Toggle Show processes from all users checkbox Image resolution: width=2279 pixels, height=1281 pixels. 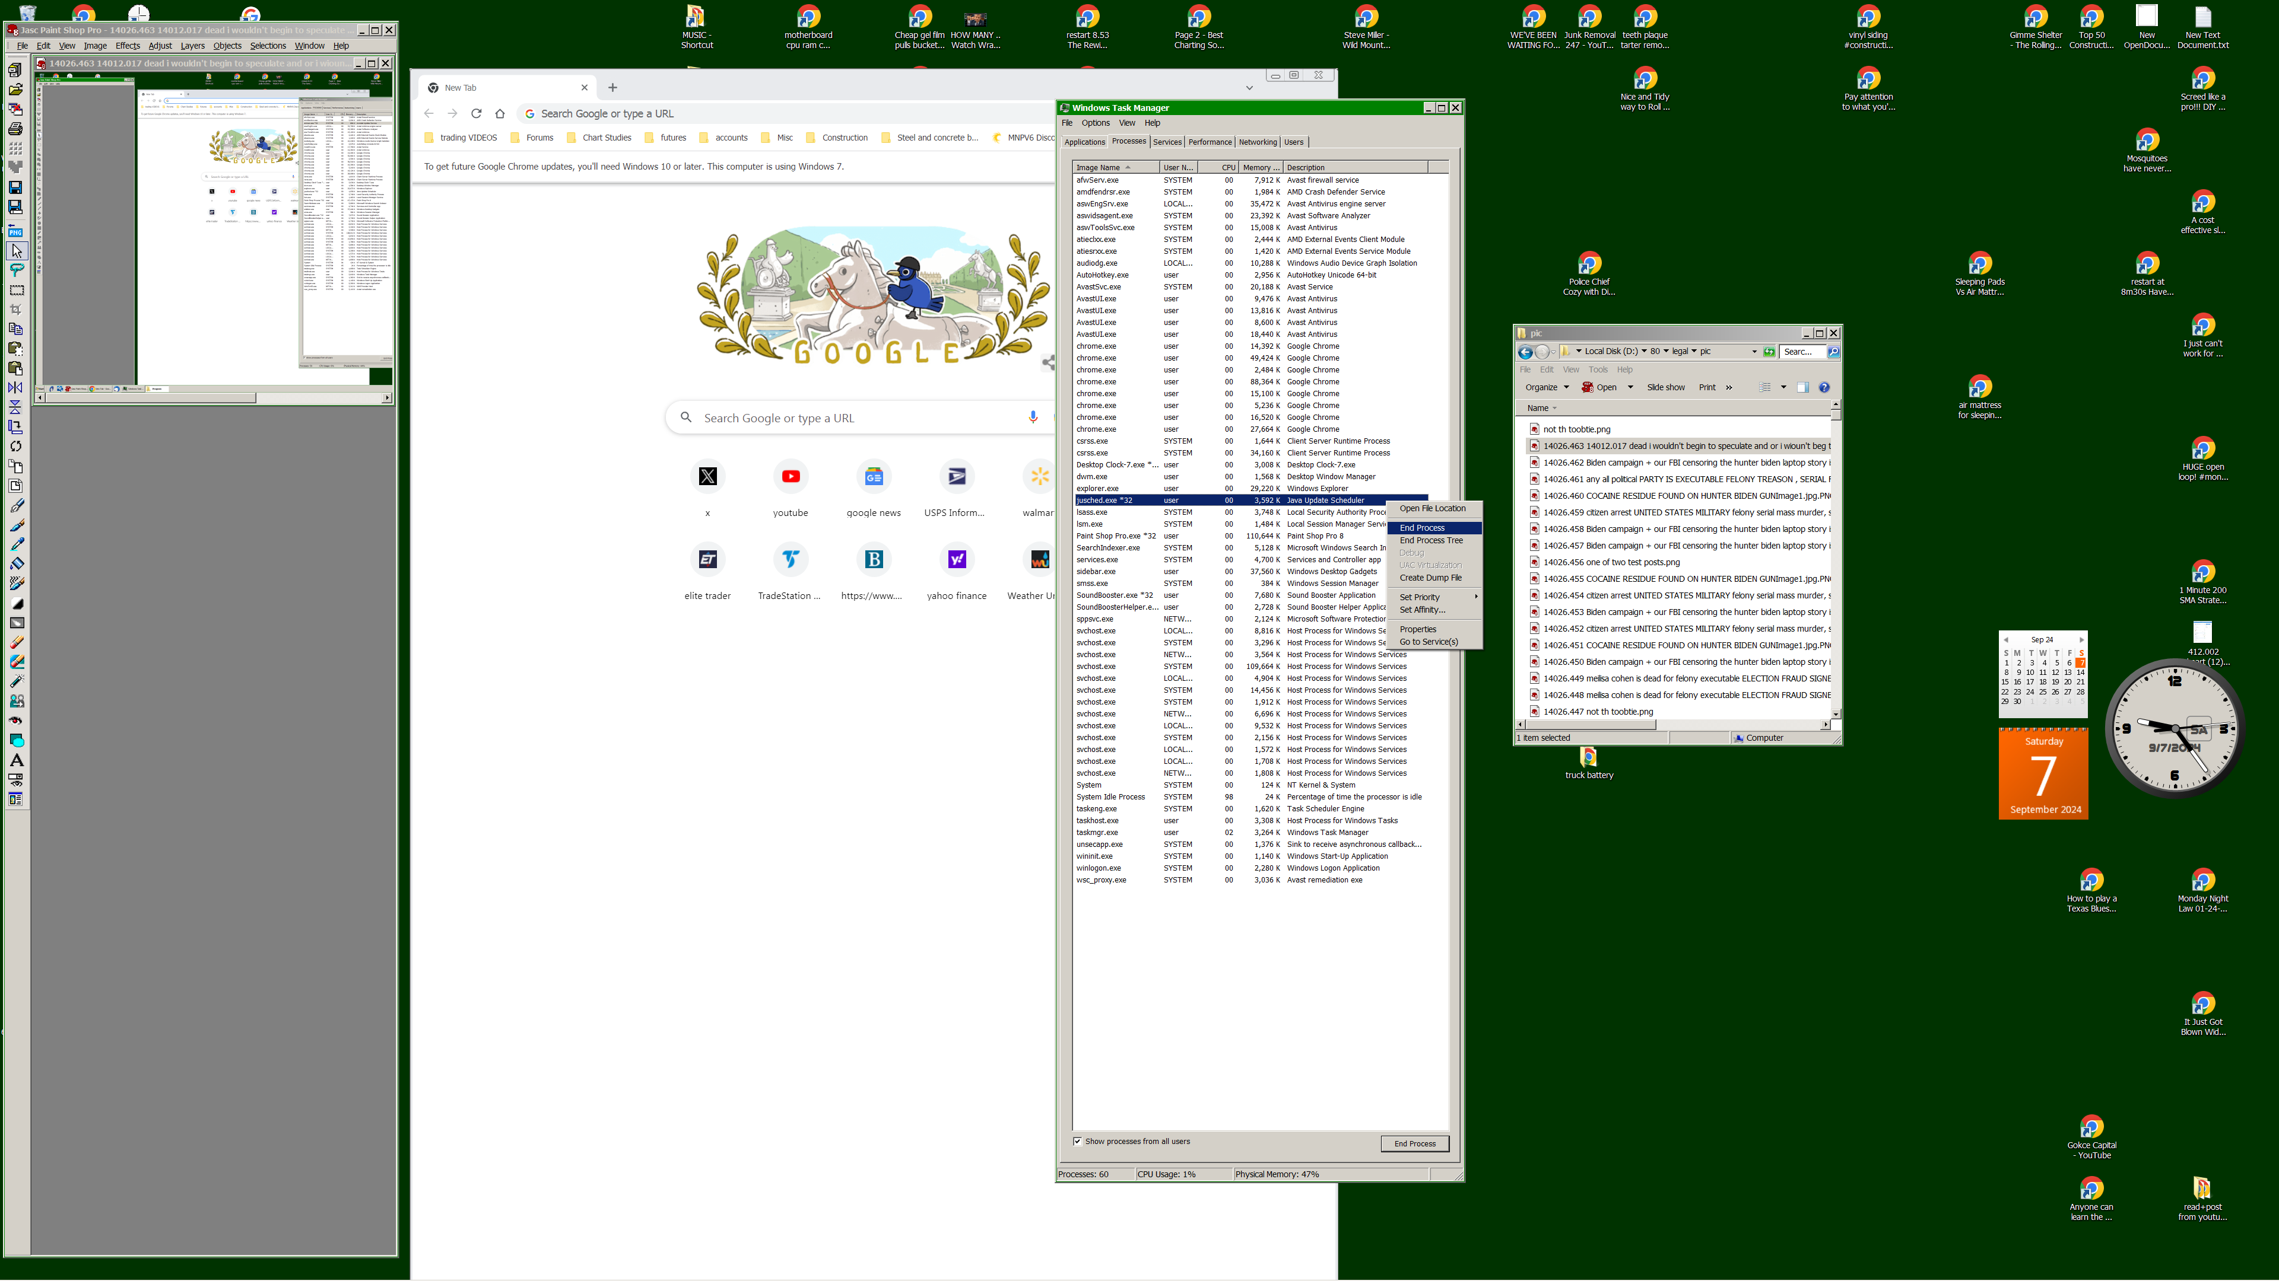click(x=1078, y=1141)
